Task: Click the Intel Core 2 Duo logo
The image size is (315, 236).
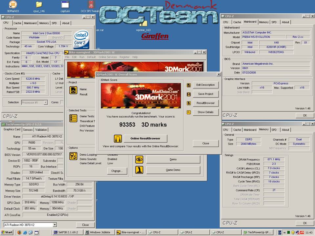Action: click(x=81, y=40)
